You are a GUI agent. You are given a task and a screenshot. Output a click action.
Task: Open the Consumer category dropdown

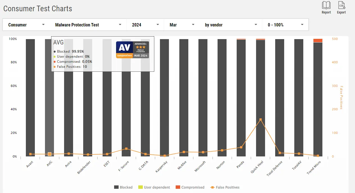click(26, 25)
